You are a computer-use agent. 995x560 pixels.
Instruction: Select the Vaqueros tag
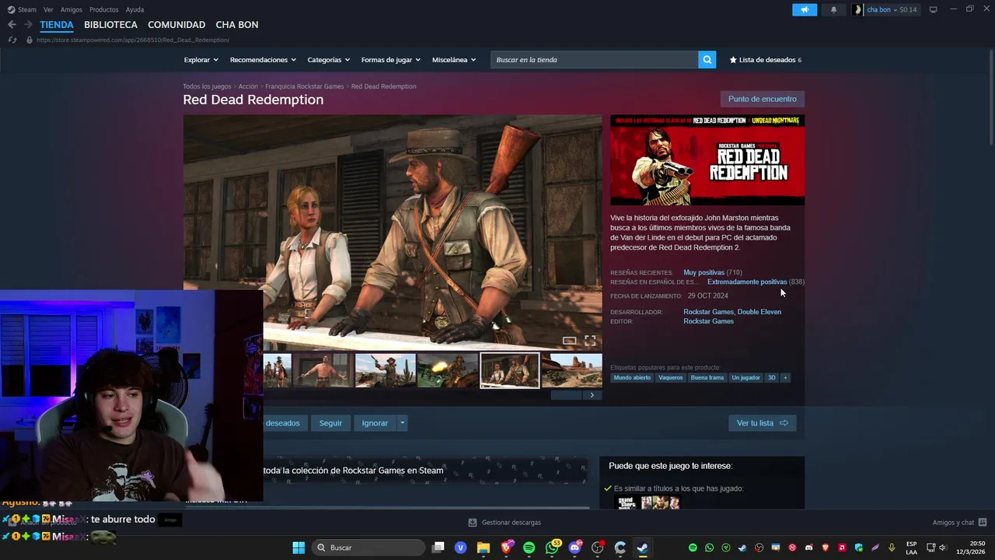(x=670, y=378)
